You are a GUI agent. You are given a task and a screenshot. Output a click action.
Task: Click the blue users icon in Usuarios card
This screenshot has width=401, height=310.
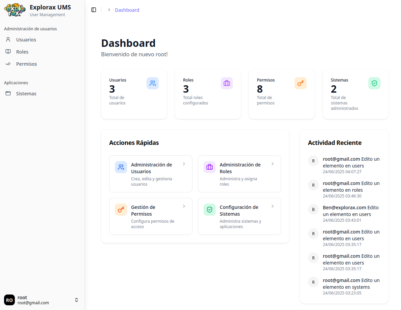point(153,83)
